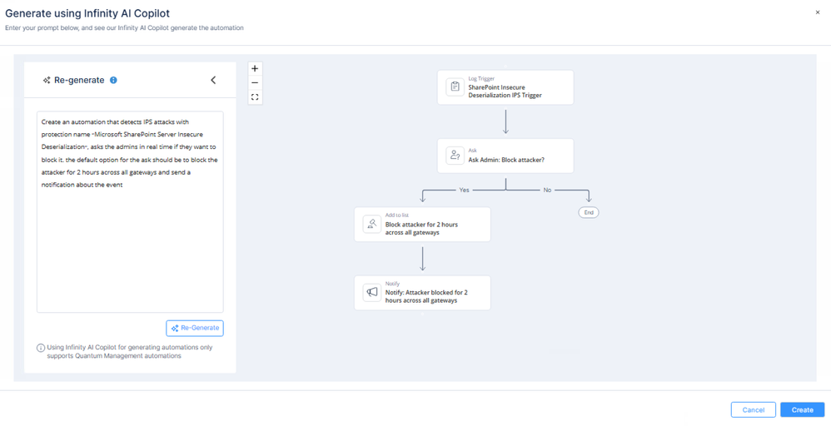
Task: Click the zoom in plus button
Action: point(255,69)
